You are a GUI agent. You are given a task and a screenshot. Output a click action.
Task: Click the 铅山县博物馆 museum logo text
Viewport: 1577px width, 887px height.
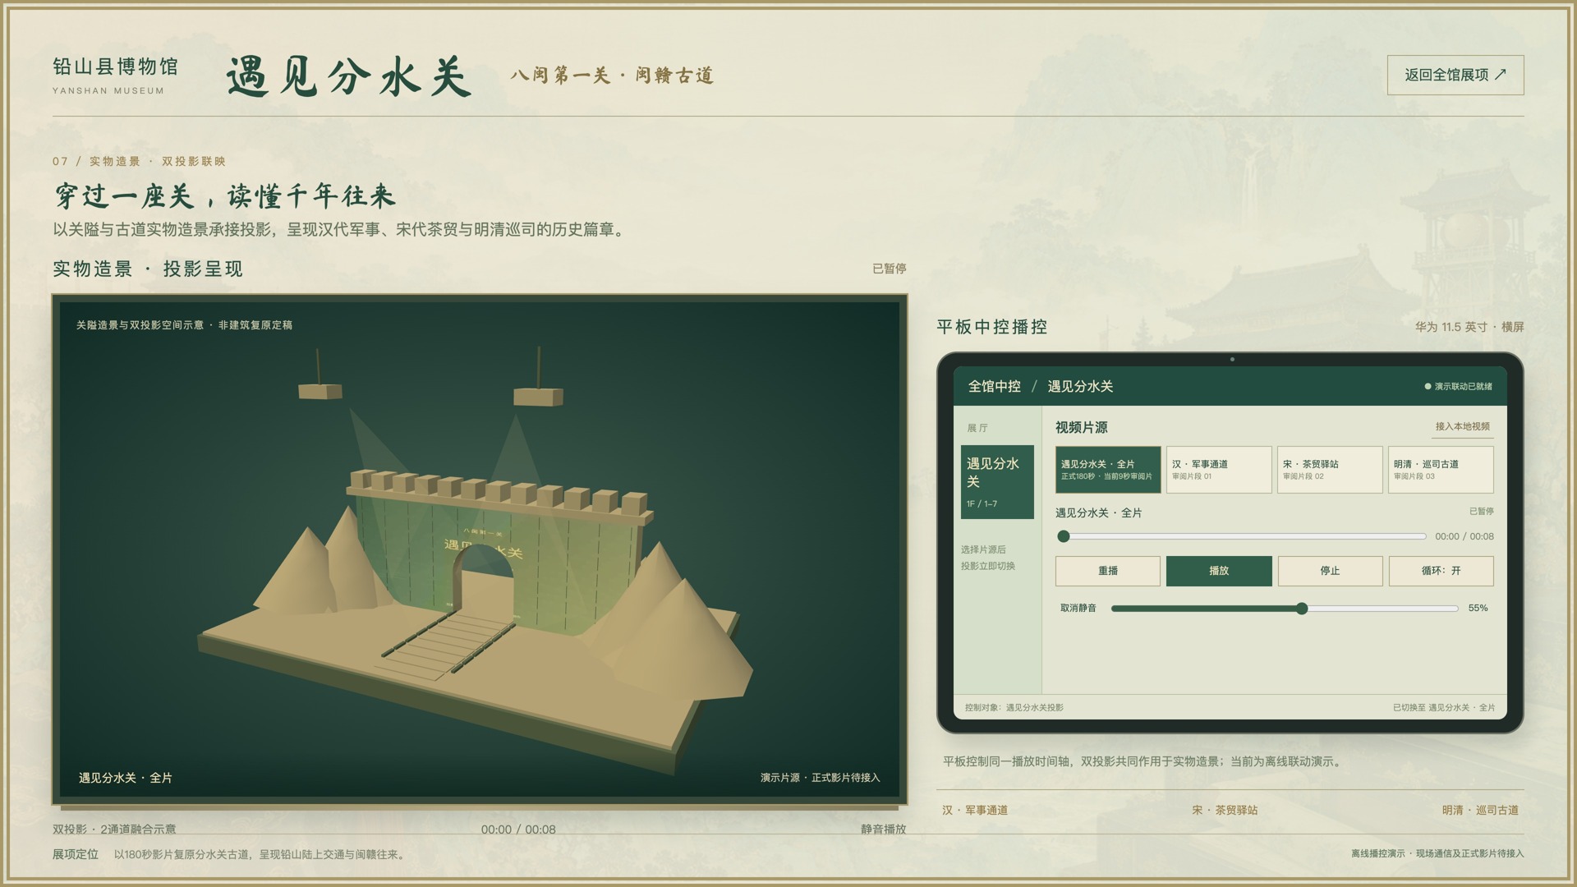click(x=115, y=67)
